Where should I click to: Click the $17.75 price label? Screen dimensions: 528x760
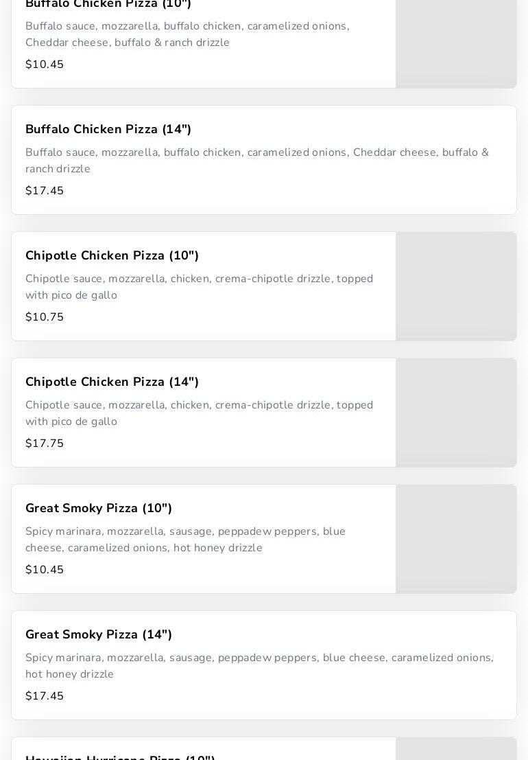point(45,444)
